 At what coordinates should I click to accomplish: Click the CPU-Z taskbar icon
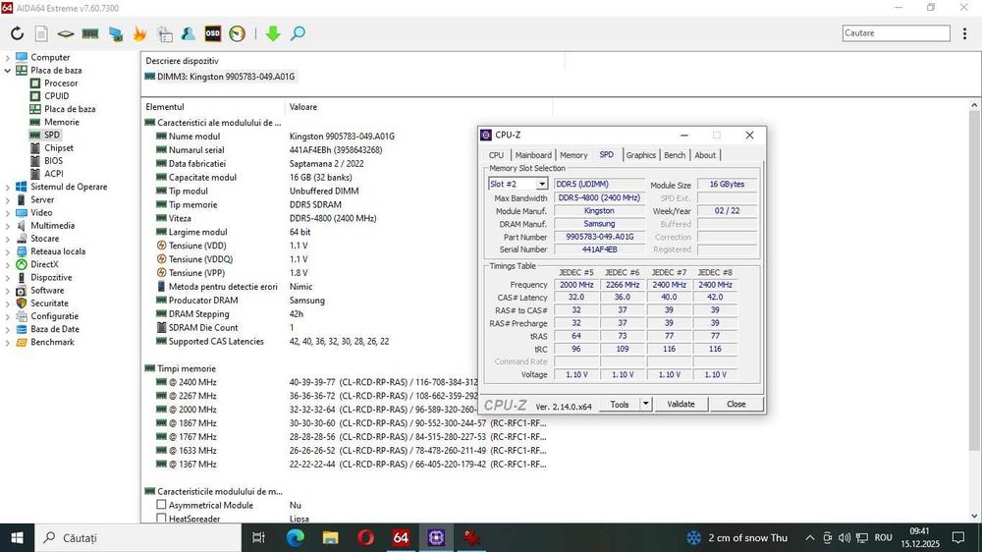pyautogui.click(x=437, y=537)
